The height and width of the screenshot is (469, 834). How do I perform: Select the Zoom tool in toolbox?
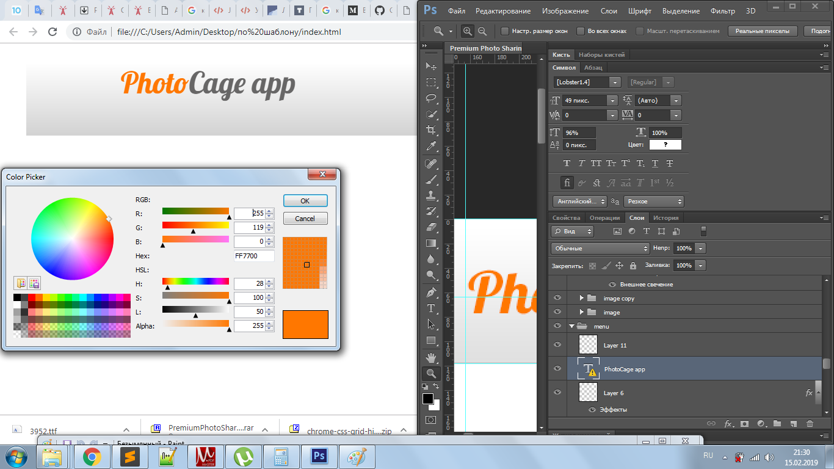(x=431, y=373)
